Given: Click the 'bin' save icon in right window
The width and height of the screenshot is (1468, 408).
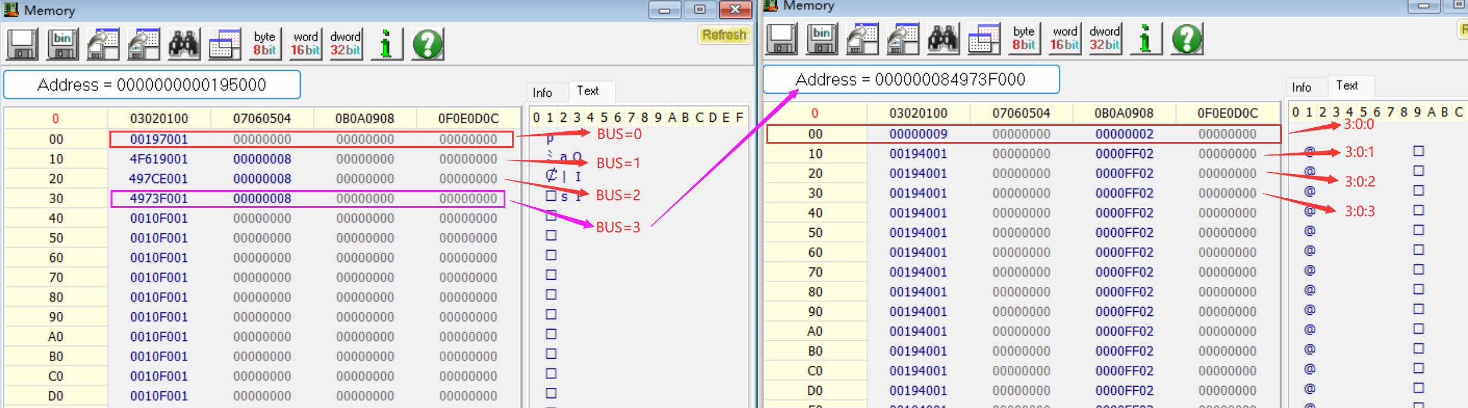Looking at the screenshot, I should point(822,39).
